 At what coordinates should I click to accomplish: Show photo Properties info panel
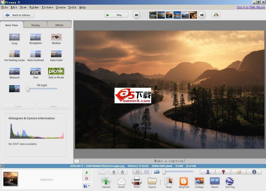click(254, 172)
